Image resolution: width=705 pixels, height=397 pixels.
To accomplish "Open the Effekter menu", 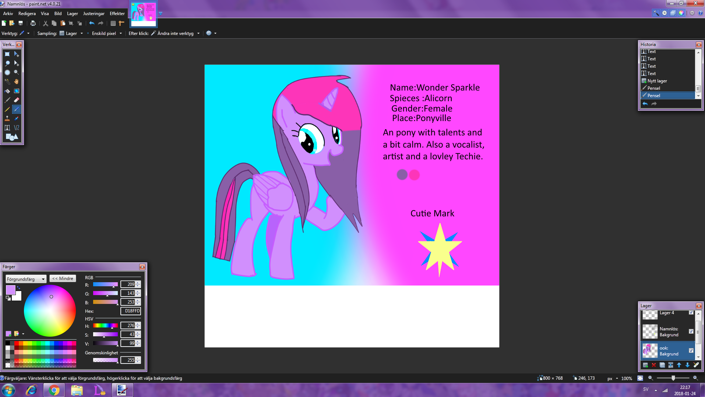I will point(117,14).
